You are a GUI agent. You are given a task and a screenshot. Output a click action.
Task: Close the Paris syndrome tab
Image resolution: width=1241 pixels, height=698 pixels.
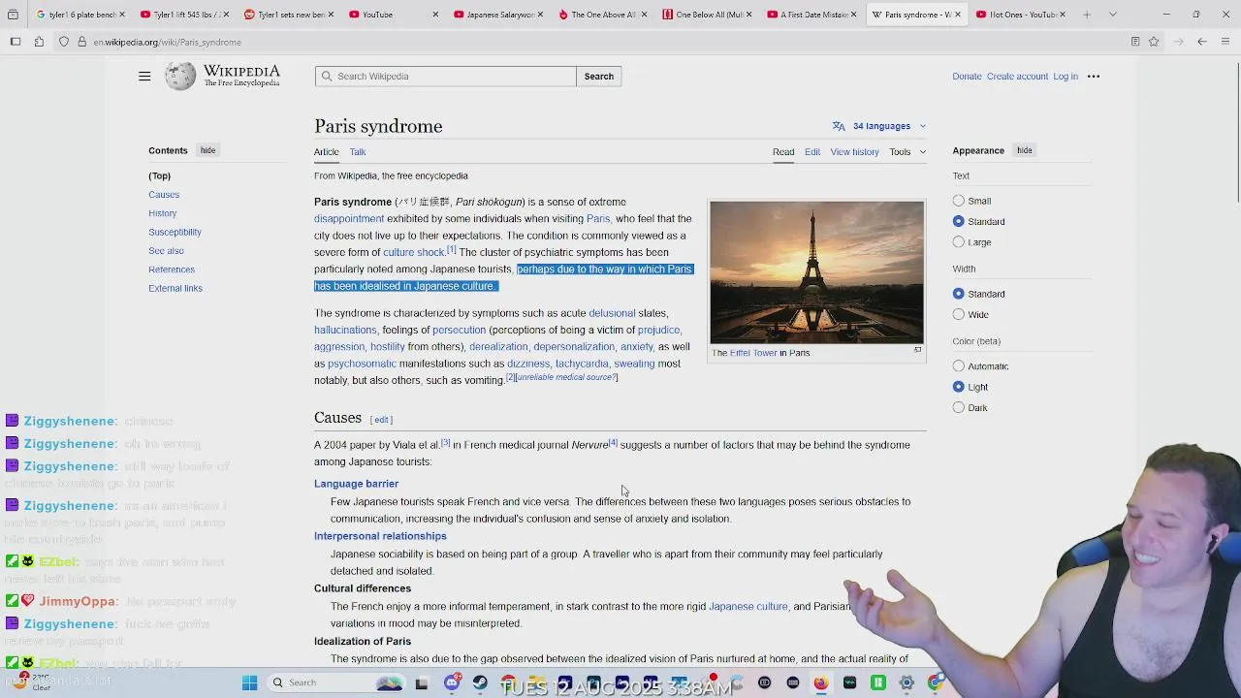[958, 15]
